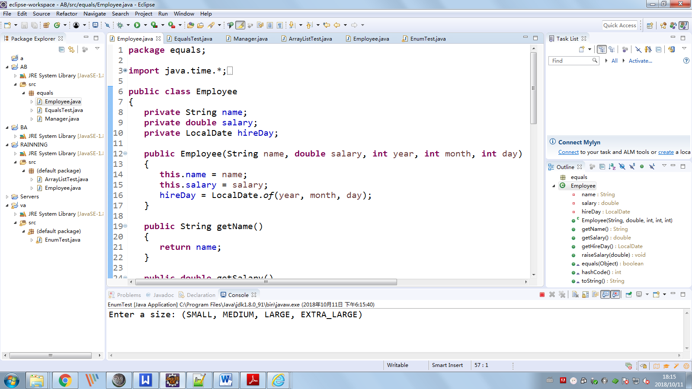692x389 pixels.
Task: Toggle Link with Editor in Package Explorer
Action: pos(71,49)
